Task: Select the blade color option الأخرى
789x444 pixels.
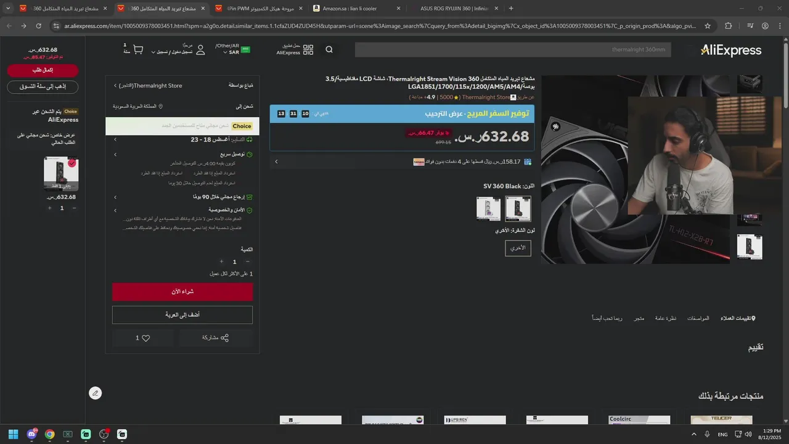Action: (518, 248)
